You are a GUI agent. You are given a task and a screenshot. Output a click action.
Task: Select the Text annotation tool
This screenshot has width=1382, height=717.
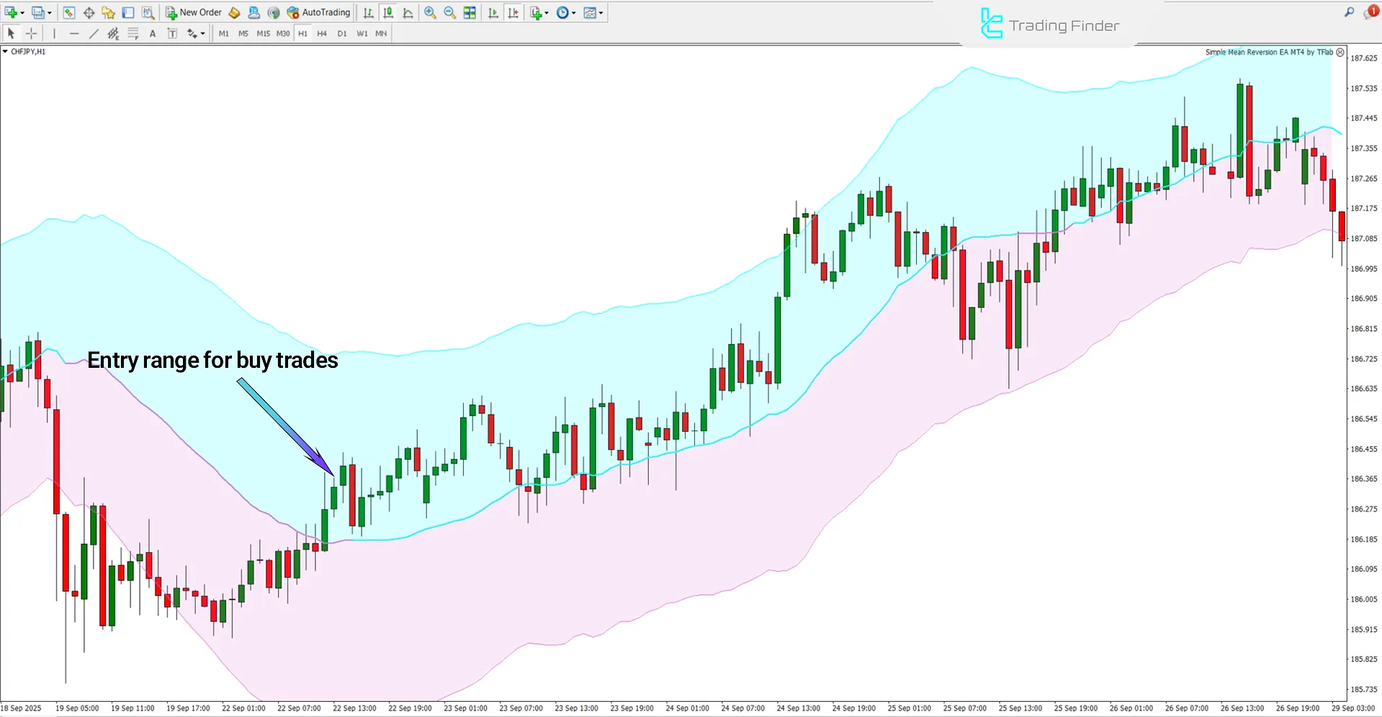tap(152, 33)
